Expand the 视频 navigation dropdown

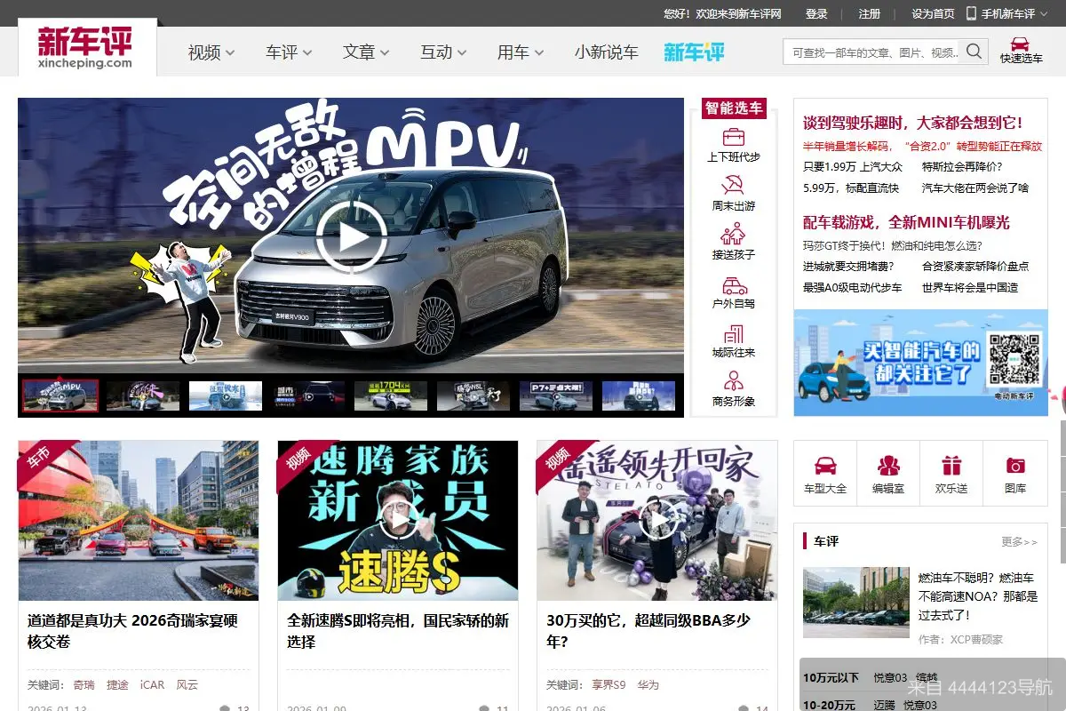[210, 52]
